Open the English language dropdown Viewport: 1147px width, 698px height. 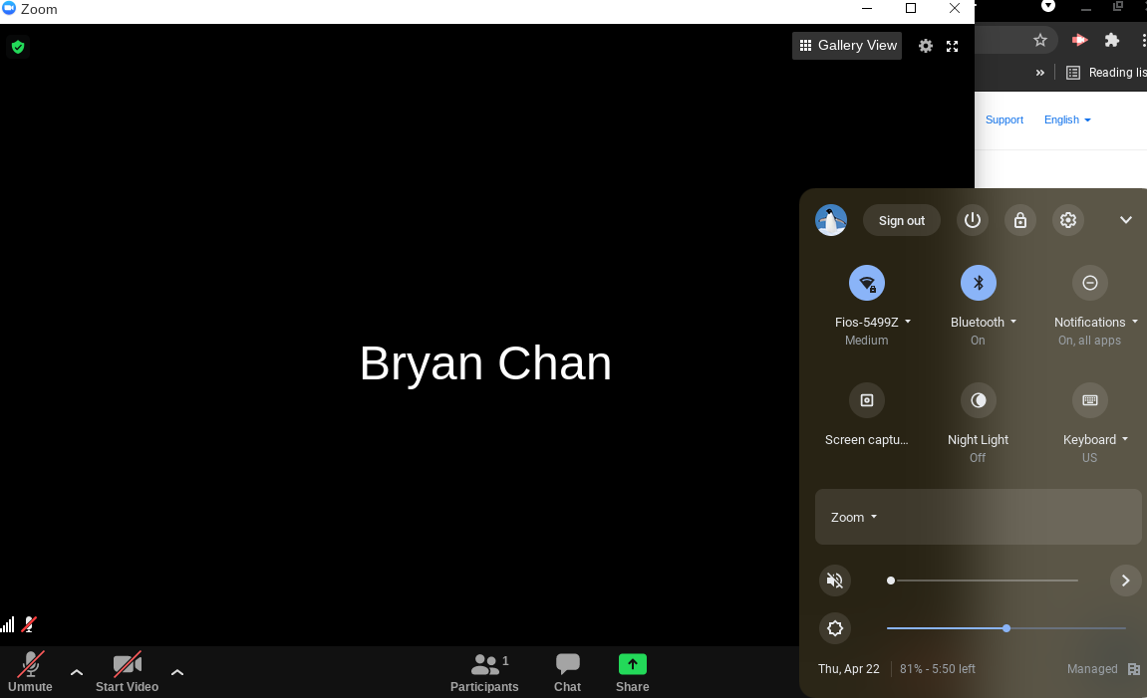[x=1067, y=119]
